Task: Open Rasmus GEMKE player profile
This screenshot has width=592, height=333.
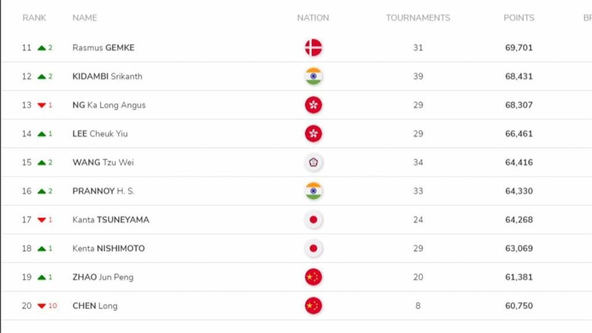Action: tap(103, 47)
